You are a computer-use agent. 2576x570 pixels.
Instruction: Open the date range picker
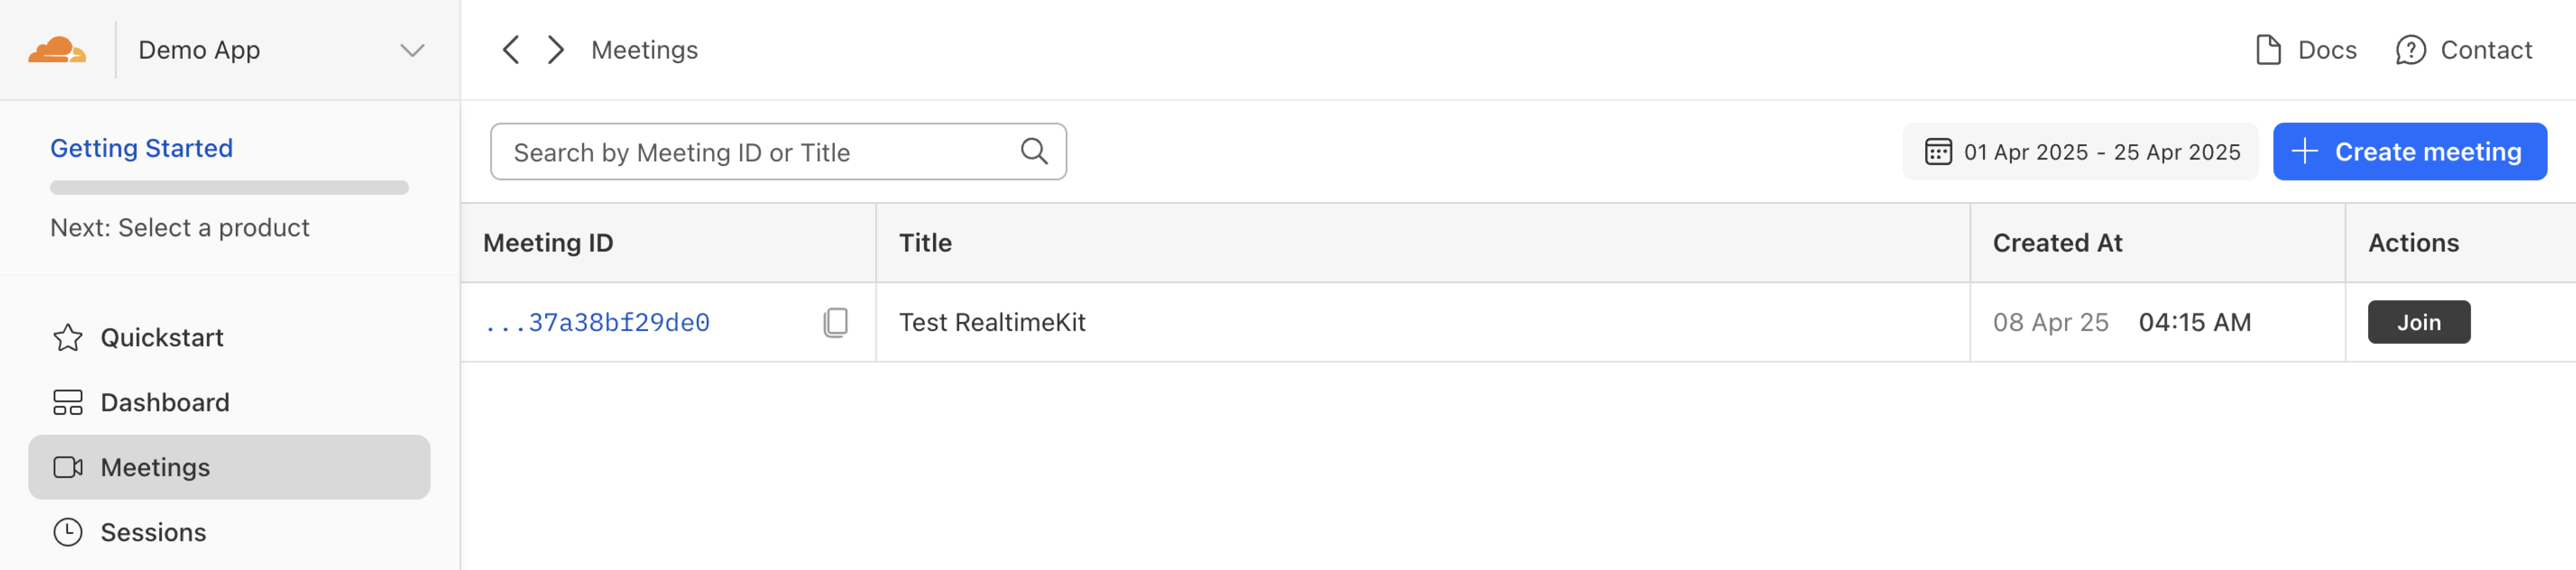[x=2080, y=152]
